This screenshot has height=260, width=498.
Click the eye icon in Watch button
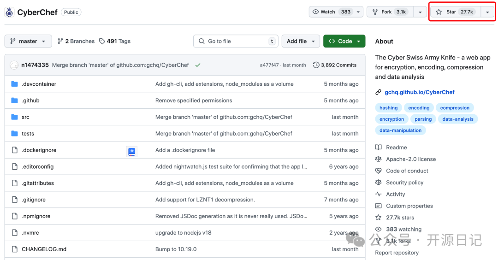pyautogui.click(x=315, y=12)
